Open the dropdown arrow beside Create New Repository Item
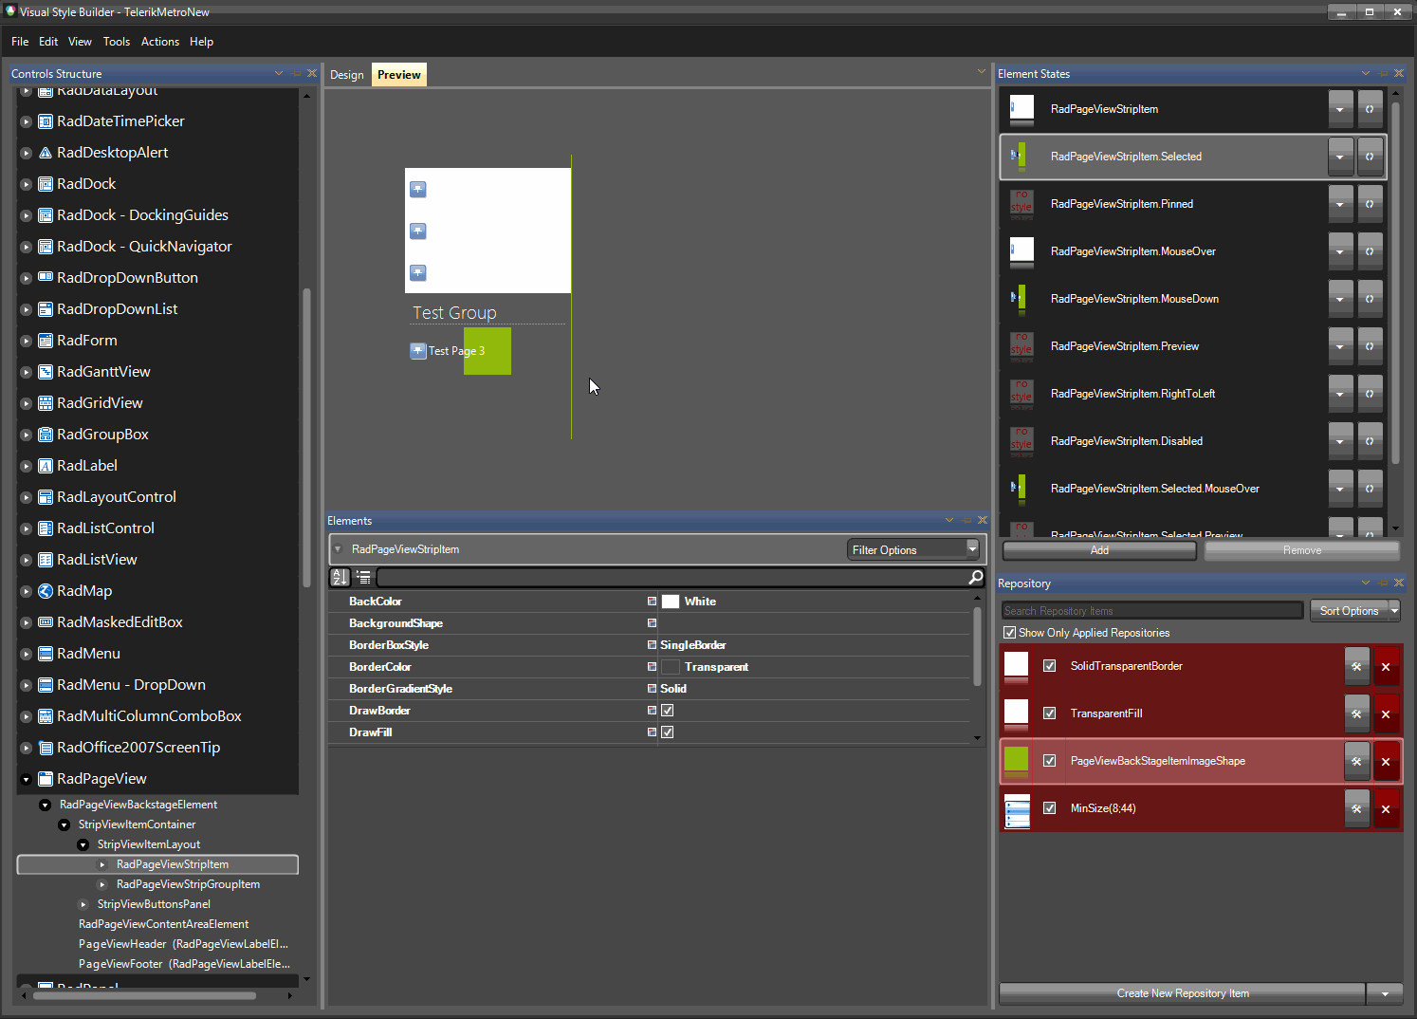1417x1019 pixels. point(1385,993)
